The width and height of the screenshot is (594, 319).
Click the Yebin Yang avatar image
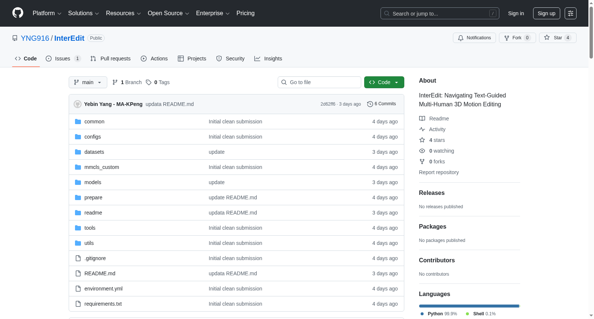pos(78,104)
